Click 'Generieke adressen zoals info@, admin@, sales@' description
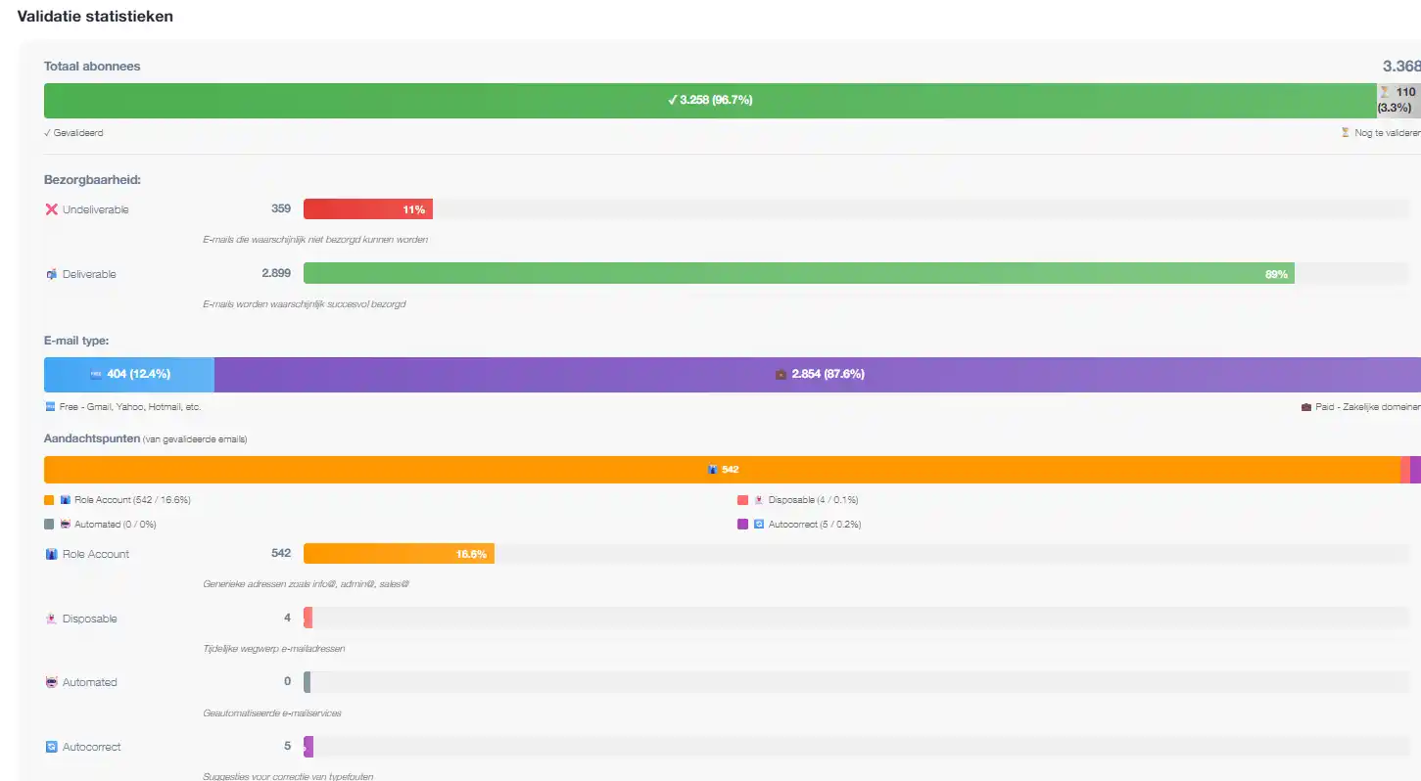Viewport: 1421px width, 781px height. [306, 584]
